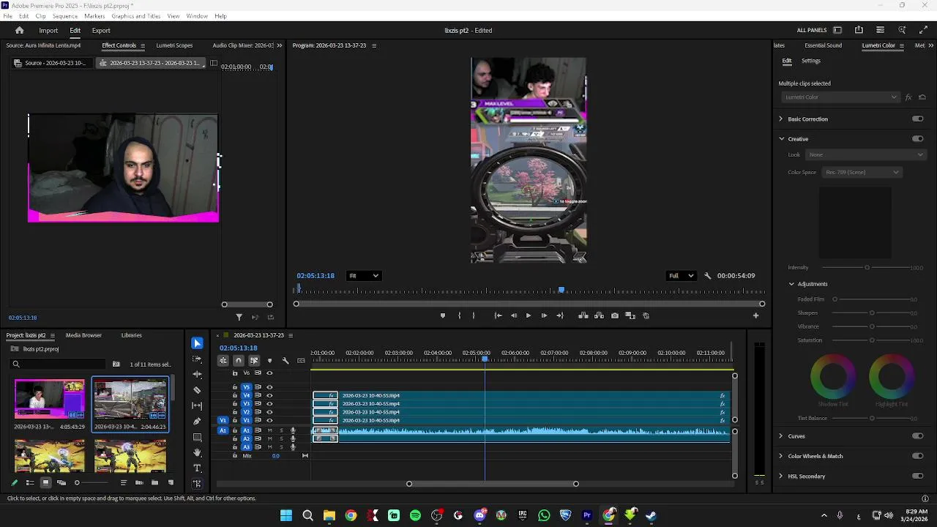Open the Import workspace
Screen dimensions: 937x527
pos(48,31)
